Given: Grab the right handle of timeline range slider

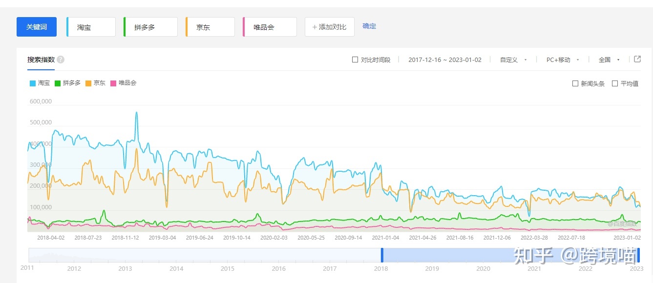Looking at the screenshot, I should (638, 255).
